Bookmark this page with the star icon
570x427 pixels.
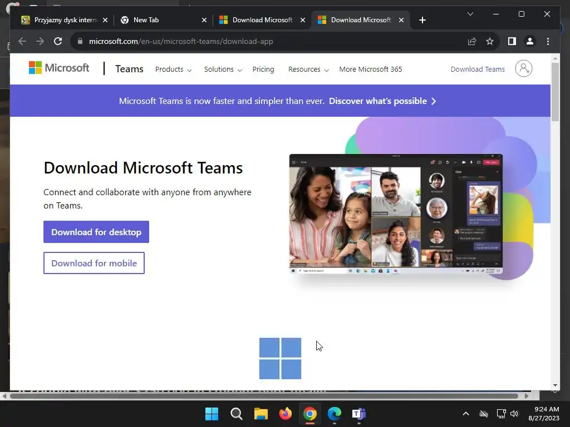490,41
